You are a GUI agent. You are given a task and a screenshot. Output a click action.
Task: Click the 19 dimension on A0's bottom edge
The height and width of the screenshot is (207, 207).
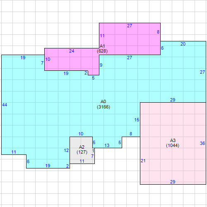[48, 166]
